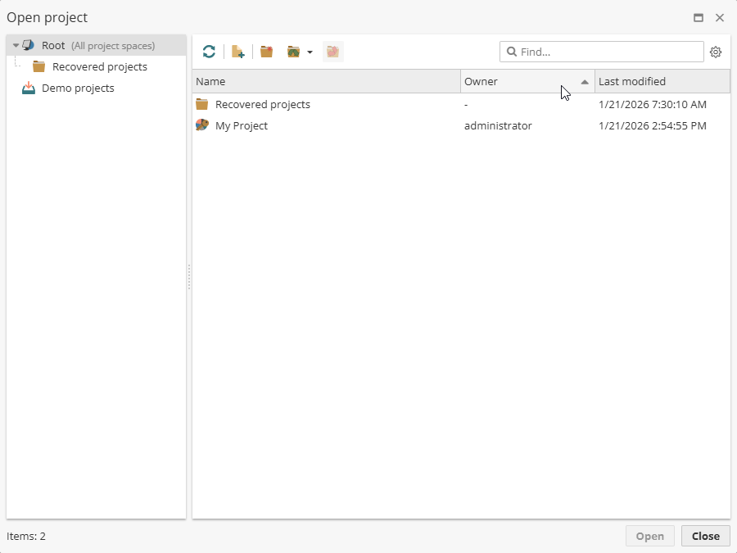Click the folder icon beside Recovered projects row
The width and height of the screenshot is (737, 553).
[x=201, y=104]
